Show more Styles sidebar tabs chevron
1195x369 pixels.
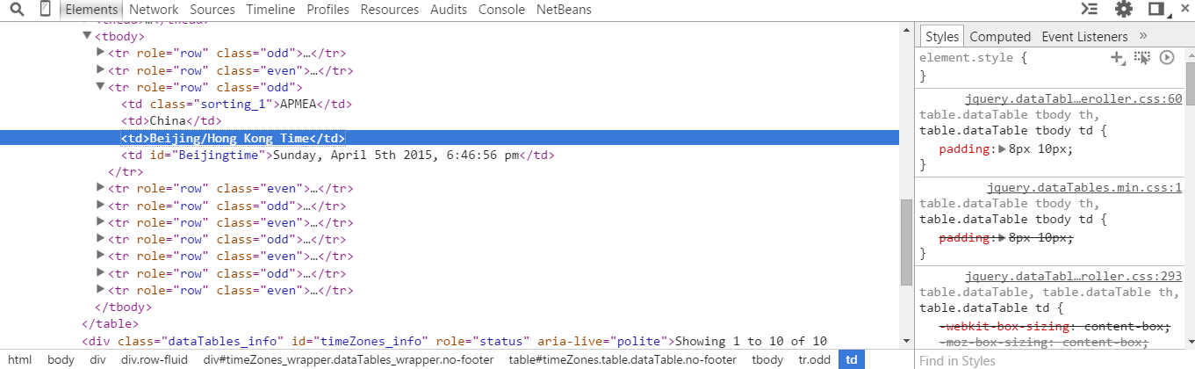tap(1143, 36)
